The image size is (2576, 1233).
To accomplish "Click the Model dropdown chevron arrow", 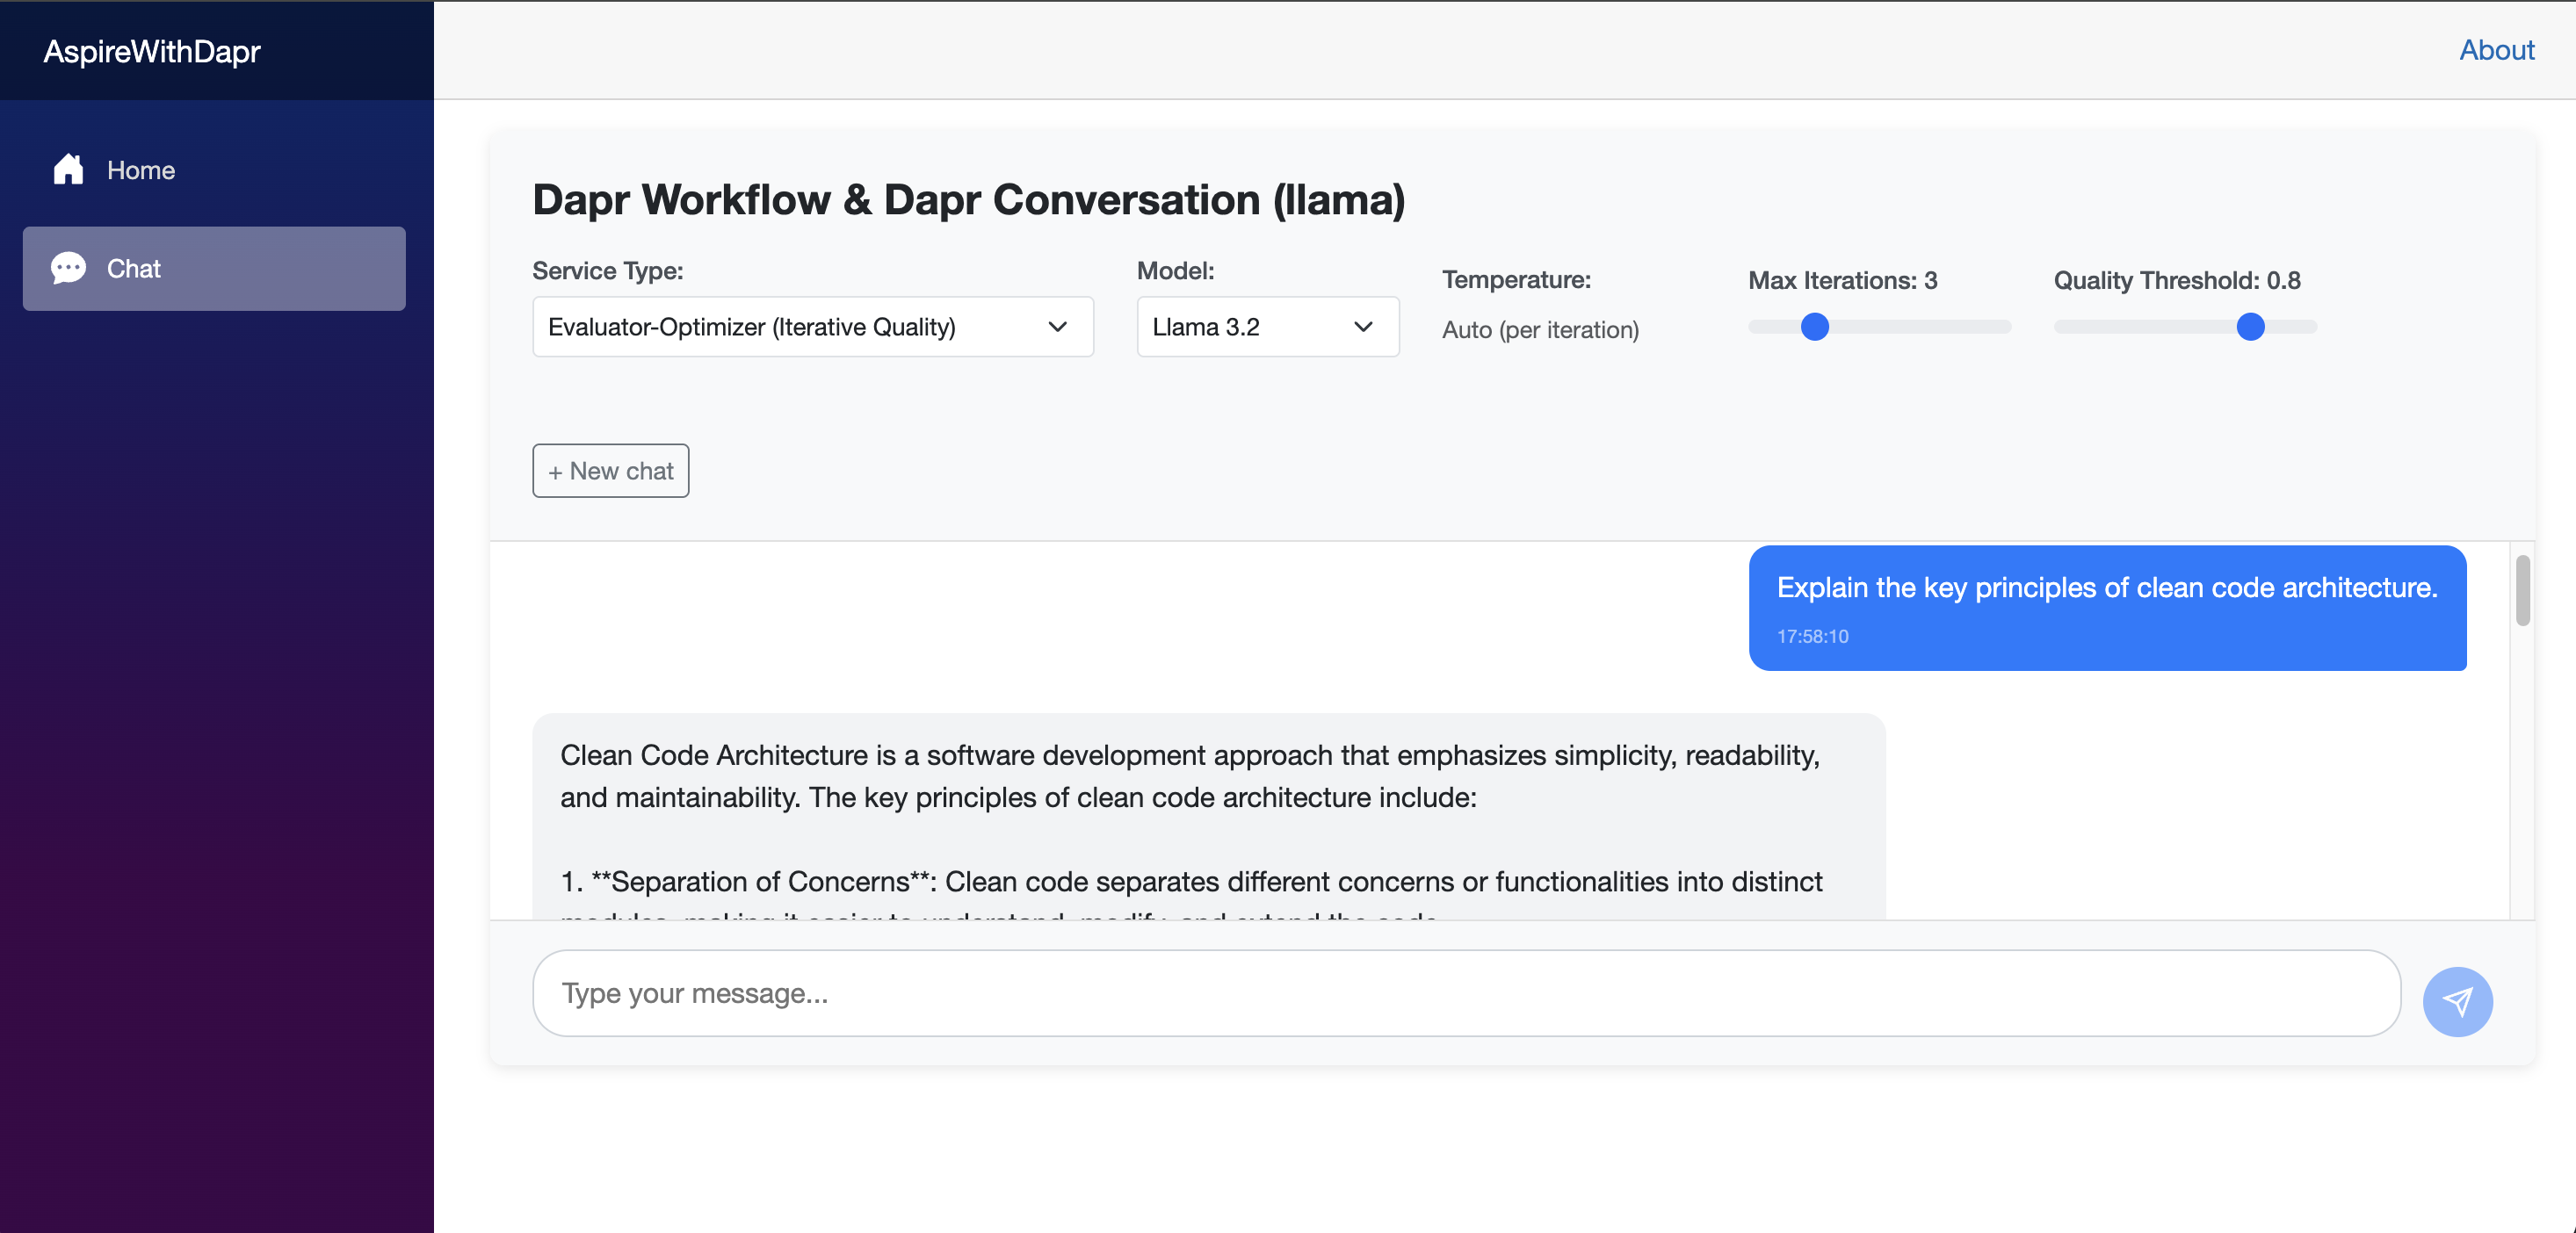I will click(1362, 327).
